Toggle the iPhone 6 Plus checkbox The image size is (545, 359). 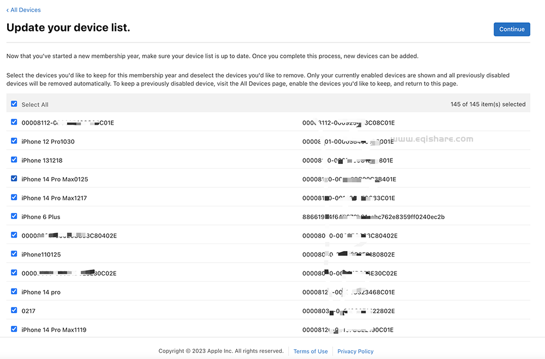pos(14,216)
